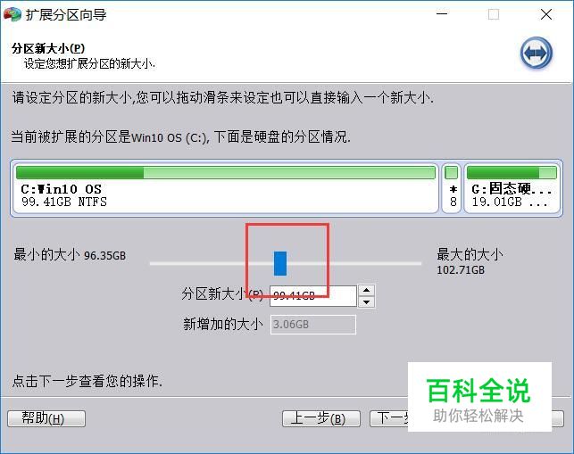The width and height of the screenshot is (574, 454).
Task: Click the blue double-arrow extend icon
Action: [537, 54]
